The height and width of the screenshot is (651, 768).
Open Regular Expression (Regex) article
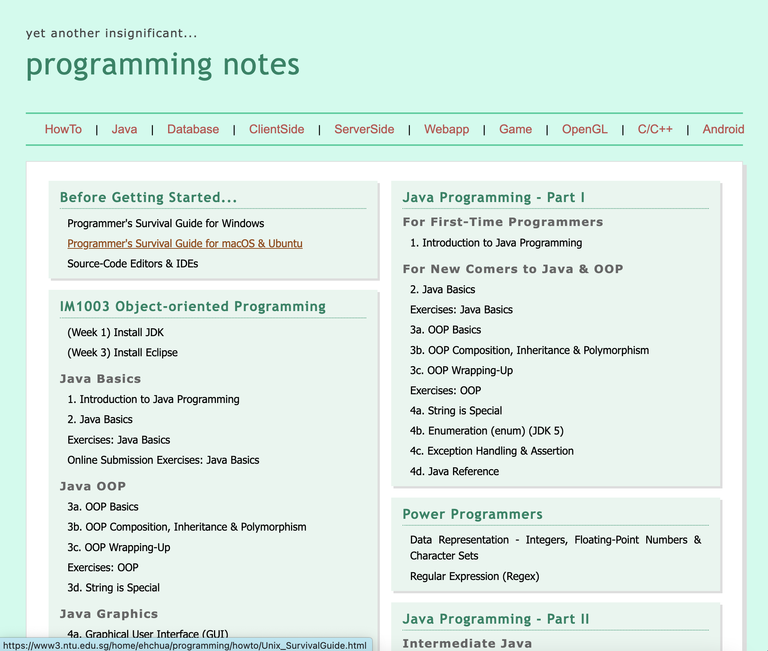coord(475,576)
